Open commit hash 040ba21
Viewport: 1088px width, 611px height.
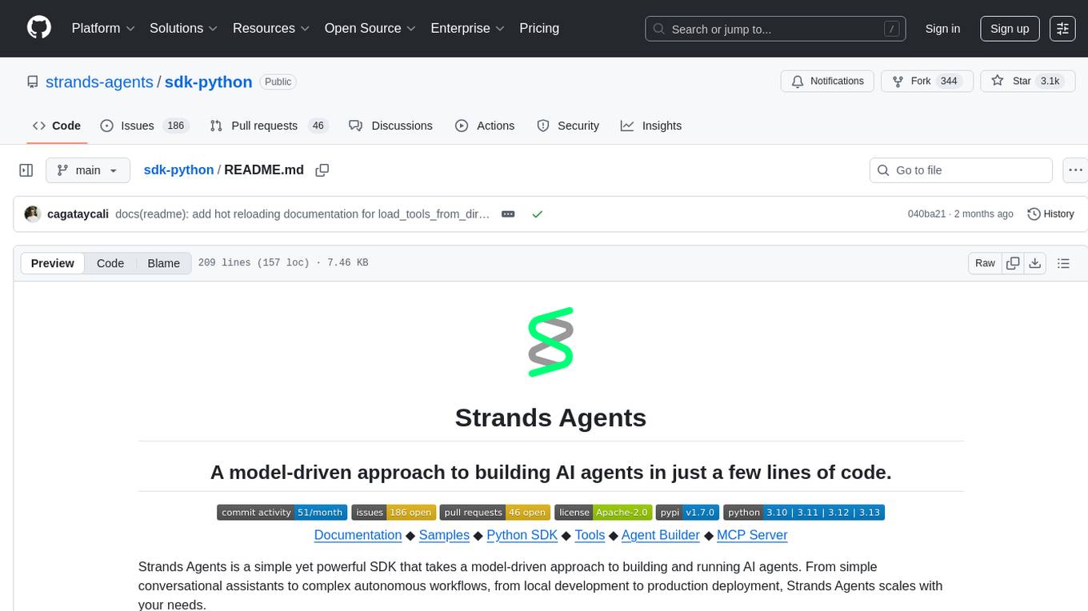click(926, 214)
